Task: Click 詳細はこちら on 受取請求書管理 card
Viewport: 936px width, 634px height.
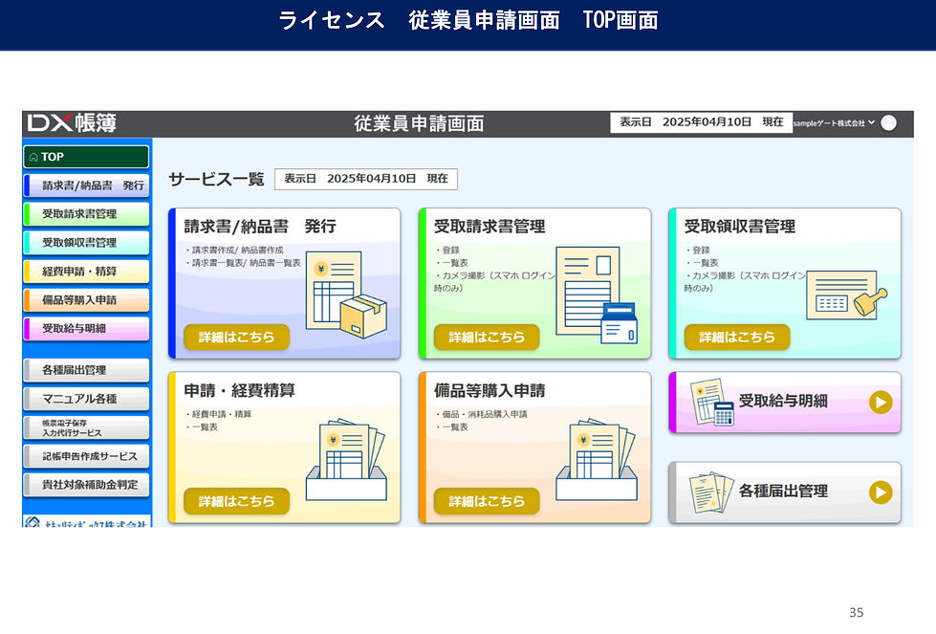Action: click(487, 338)
